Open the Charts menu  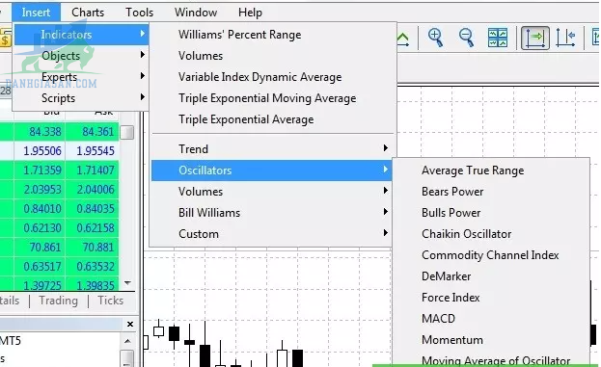[88, 13]
